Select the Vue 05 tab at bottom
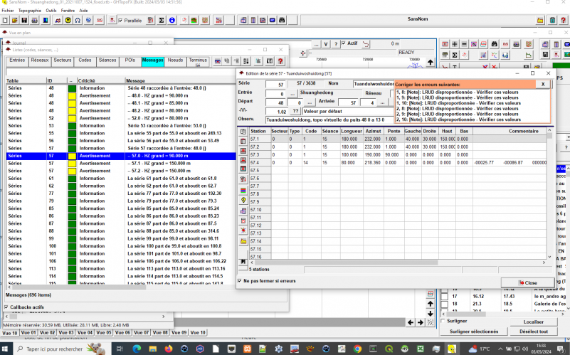570x355 pixels. [x=104, y=332]
